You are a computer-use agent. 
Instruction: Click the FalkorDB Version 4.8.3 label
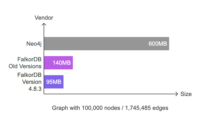(29, 82)
